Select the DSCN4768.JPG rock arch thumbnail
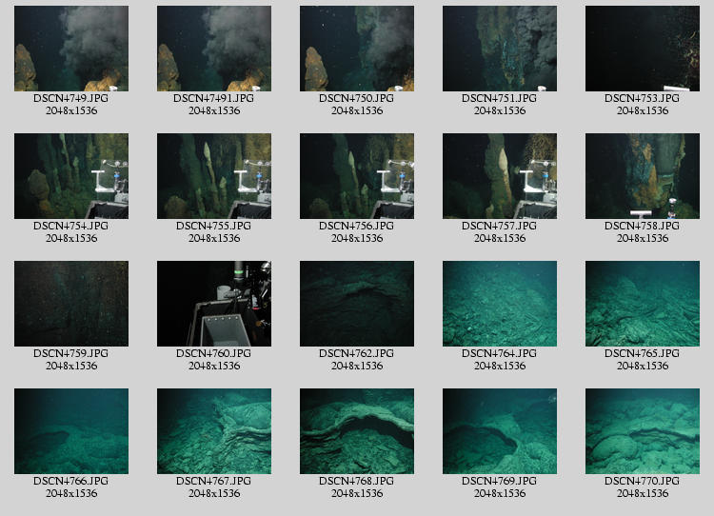This screenshot has width=714, height=516. [357, 431]
